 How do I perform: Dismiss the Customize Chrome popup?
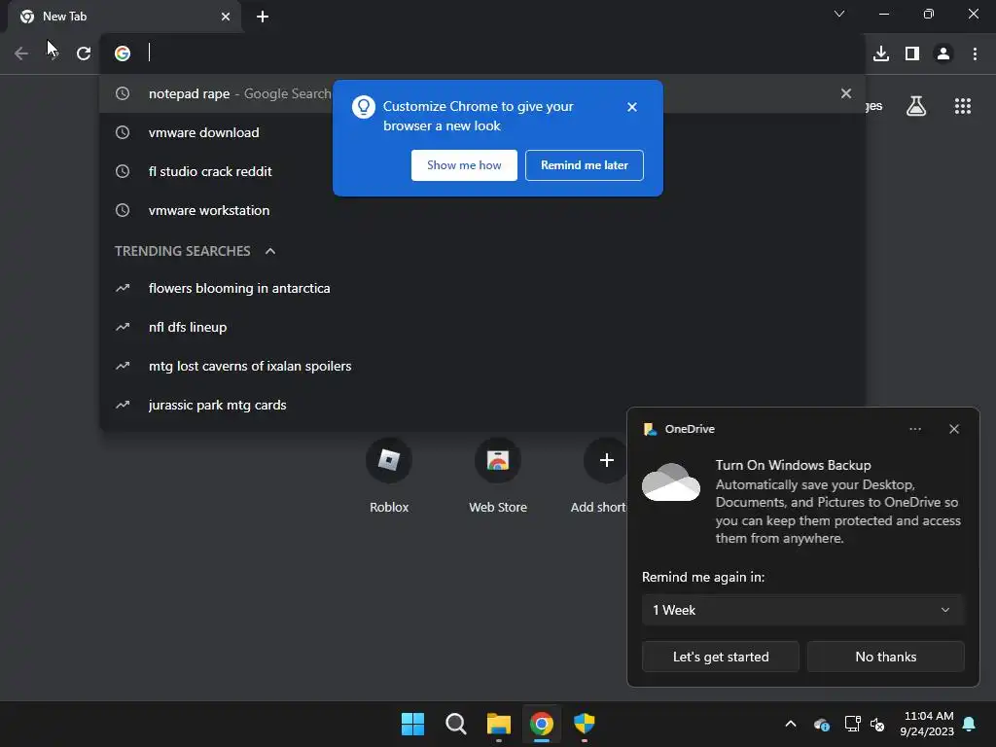(x=632, y=107)
